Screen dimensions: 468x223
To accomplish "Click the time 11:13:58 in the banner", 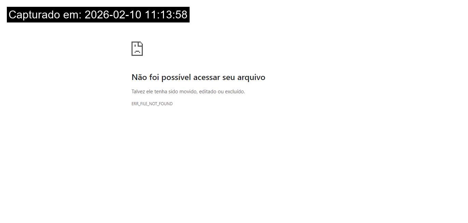I will 166,15.
